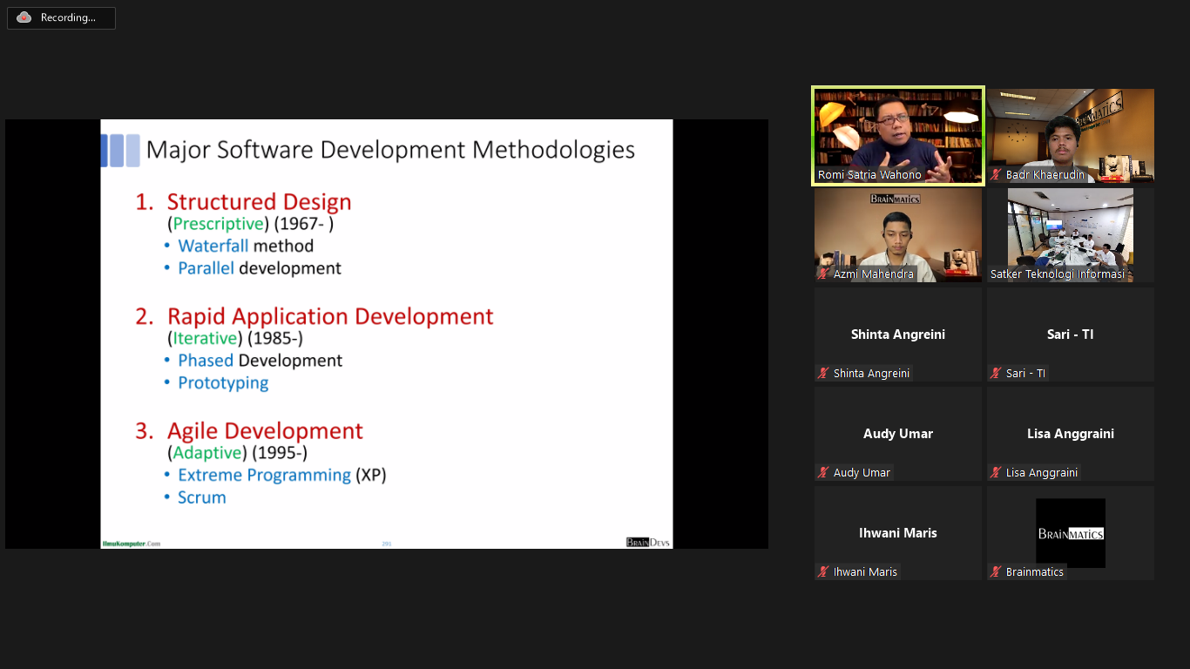This screenshot has width=1190, height=669.
Task: Click muted mic icon beside Brainmatics label
Action: click(996, 572)
